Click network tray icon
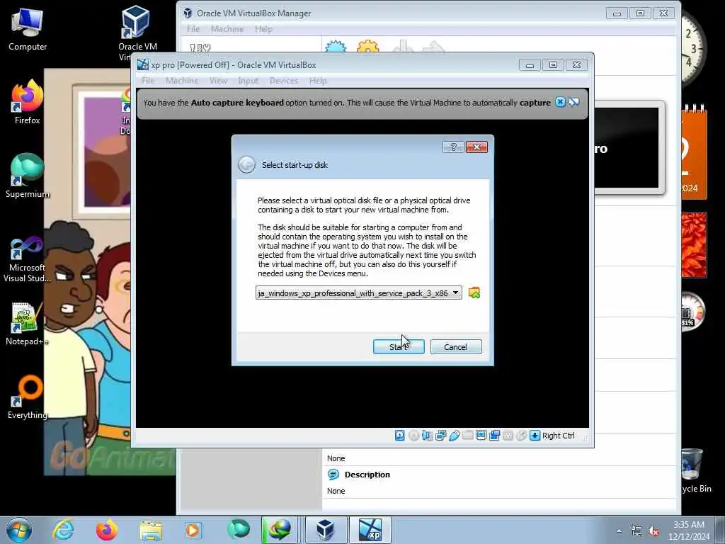Viewport: 725px width, 544px height. point(636,531)
